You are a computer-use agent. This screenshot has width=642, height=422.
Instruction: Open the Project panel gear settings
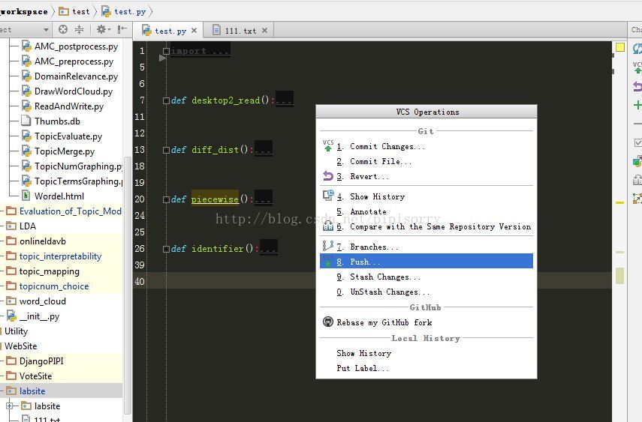(103, 29)
